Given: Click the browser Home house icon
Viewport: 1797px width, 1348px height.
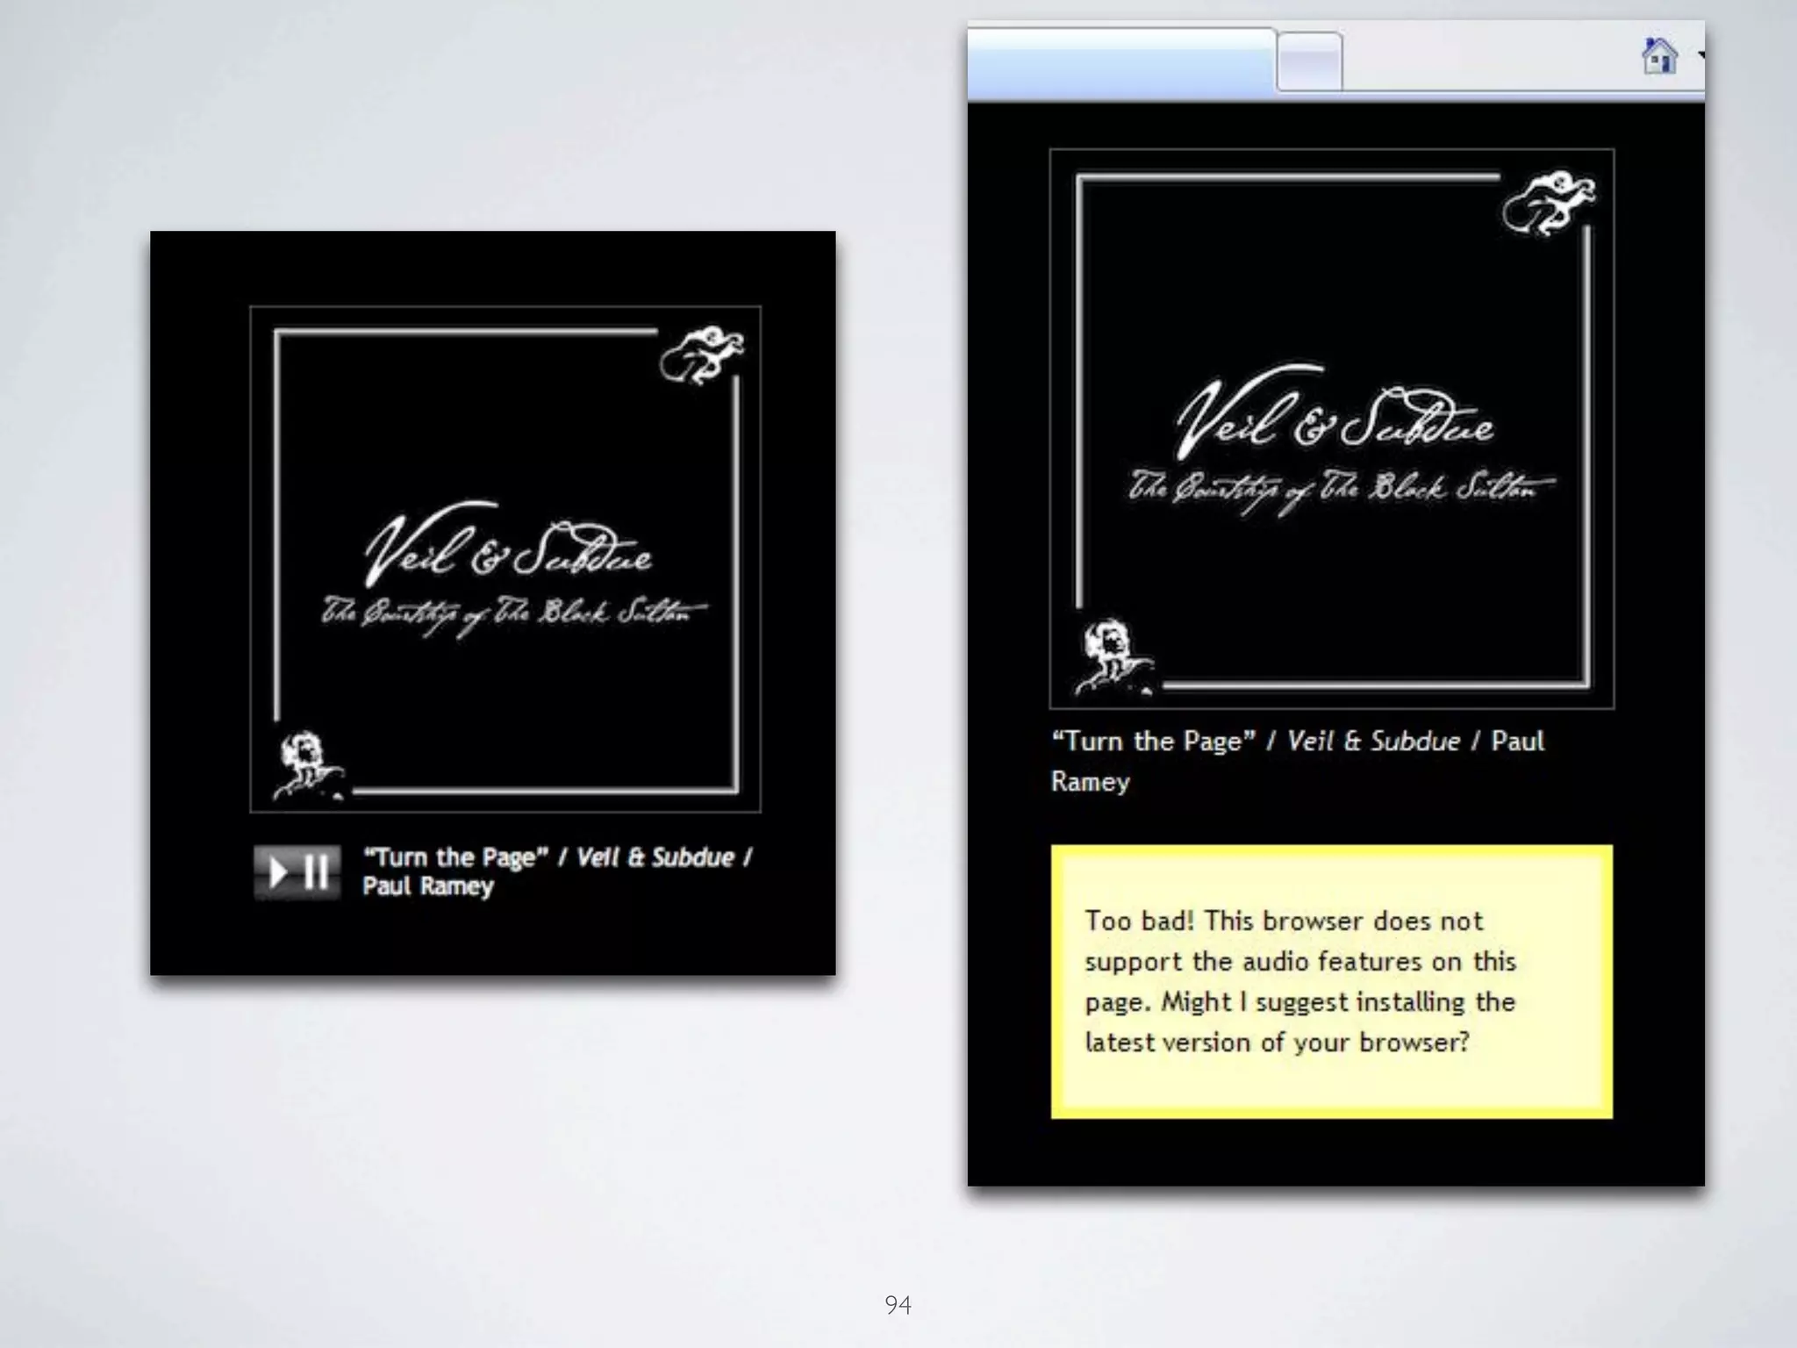Looking at the screenshot, I should click(1658, 56).
